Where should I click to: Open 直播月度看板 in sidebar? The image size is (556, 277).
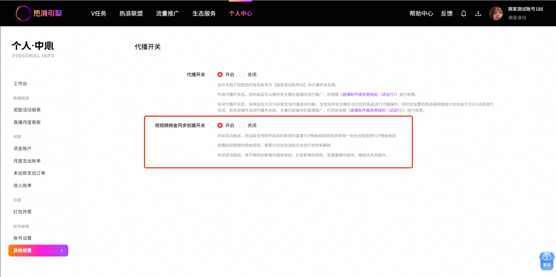pos(27,122)
